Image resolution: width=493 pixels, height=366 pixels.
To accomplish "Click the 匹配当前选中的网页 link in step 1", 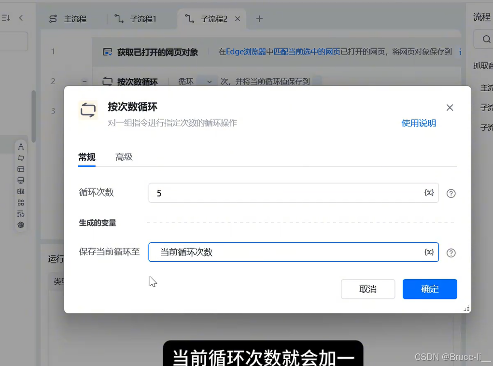I will point(307,52).
